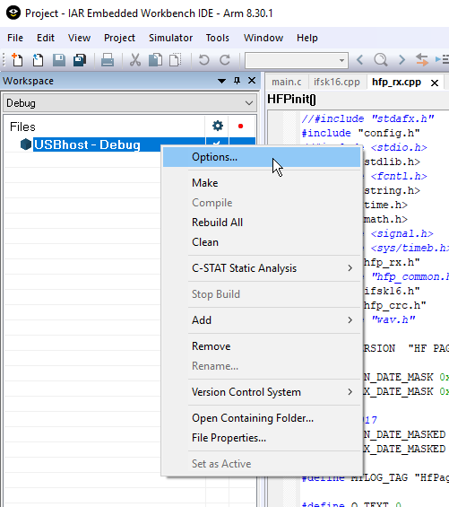Open the Window menu

coord(263,38)
